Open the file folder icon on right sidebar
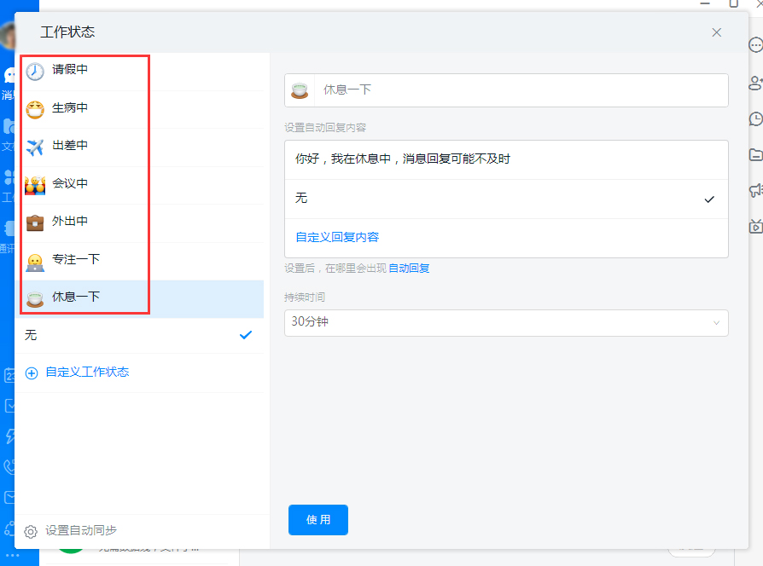Screen dimensions: 763x566 pos(757,155)
